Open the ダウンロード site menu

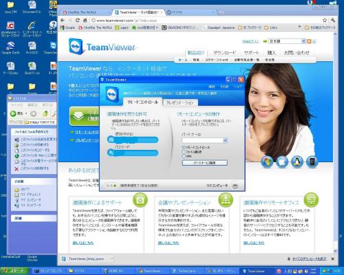[224, 53]
